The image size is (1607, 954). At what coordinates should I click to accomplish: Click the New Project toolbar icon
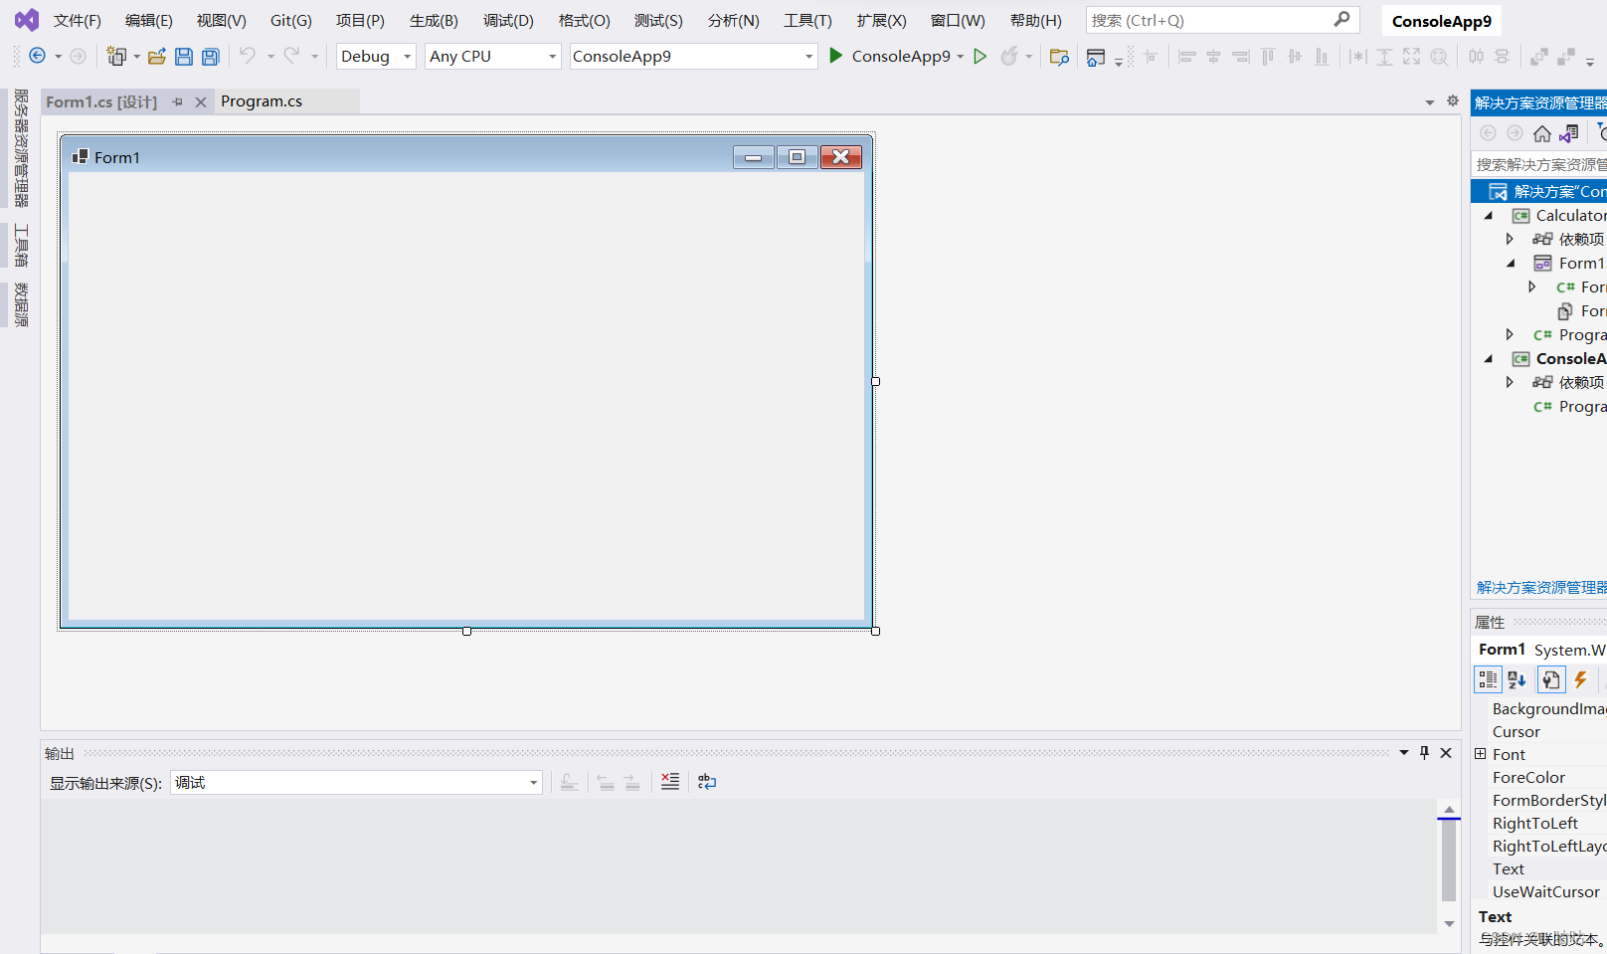click(x=116, y=57)
